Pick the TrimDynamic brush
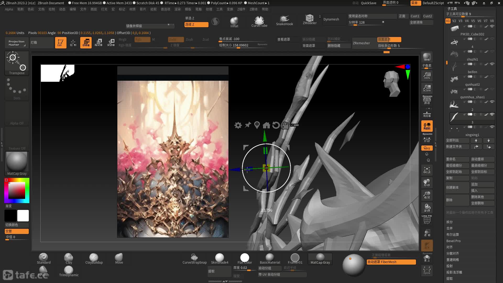Image resolution: width=503 pixels, height=283 pixels. point(69,271)
